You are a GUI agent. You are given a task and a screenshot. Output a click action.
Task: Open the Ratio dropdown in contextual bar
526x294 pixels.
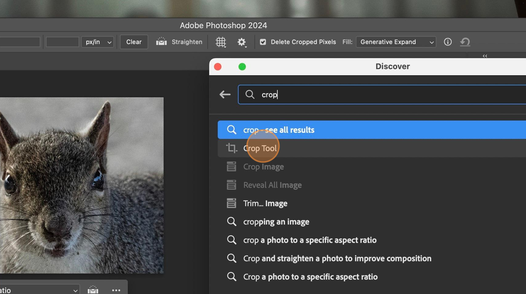[40, 290]
